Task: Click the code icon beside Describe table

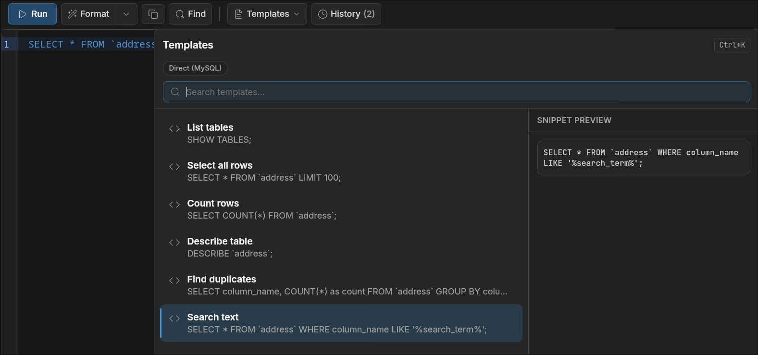Action: pos(174,242)
